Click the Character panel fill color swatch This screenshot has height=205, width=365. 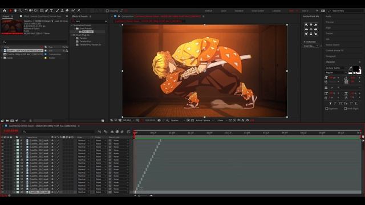click(356, 69)
